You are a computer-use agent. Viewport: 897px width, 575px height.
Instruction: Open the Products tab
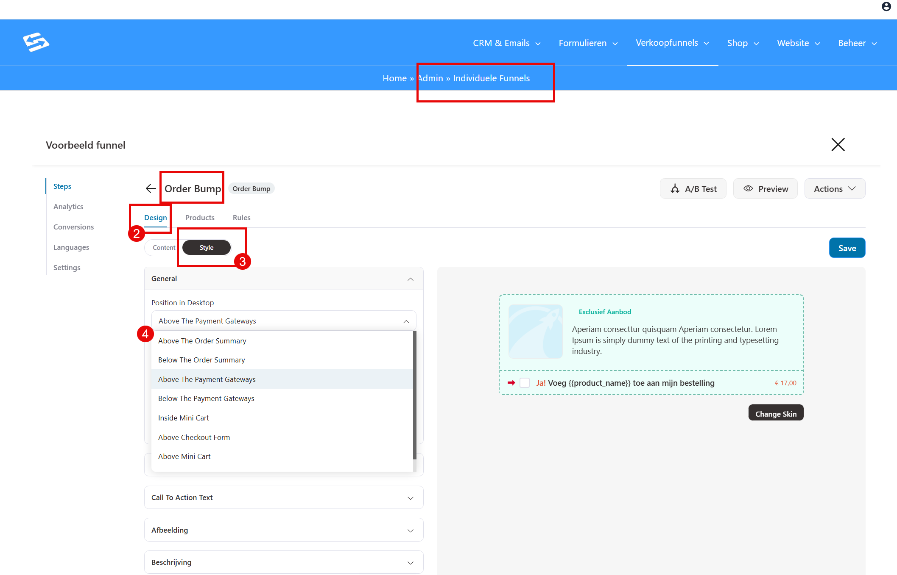tap(200, 218)
